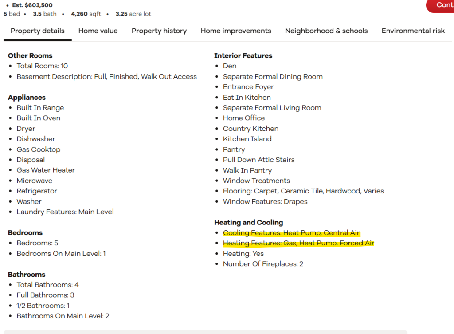Go to Neighborhood & schools tab
The width and height of the screenshot is (454, 334).
pos(326,31)
